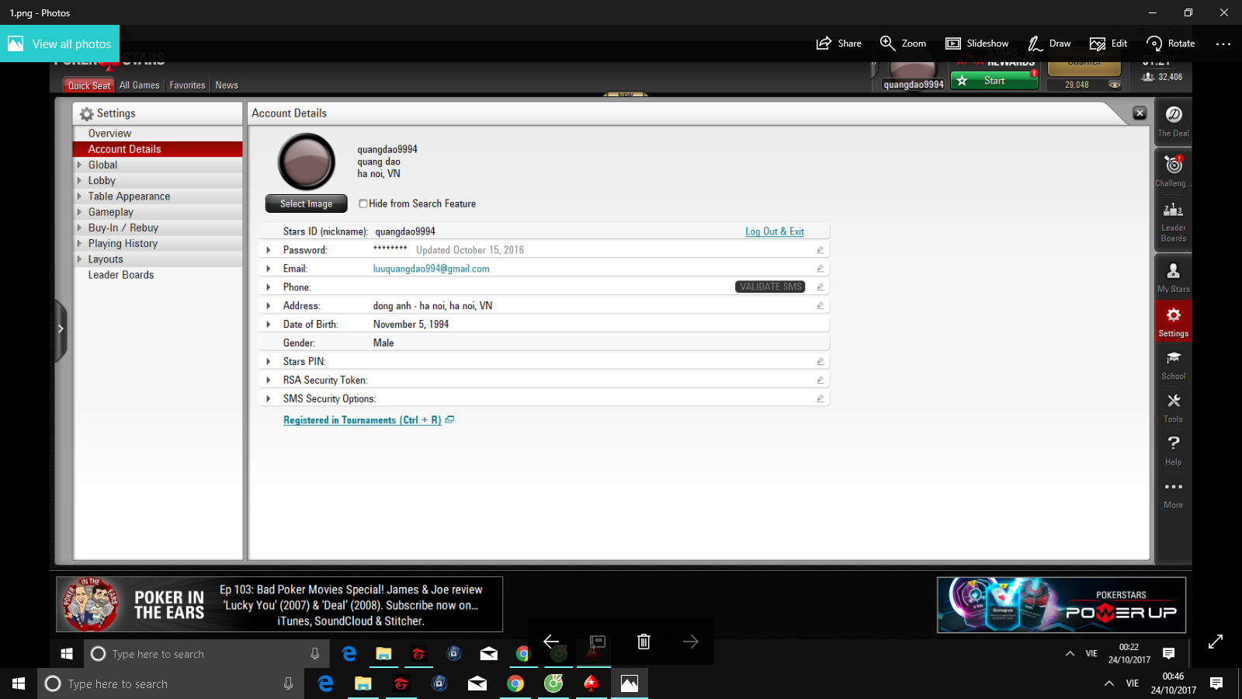Click the Photos delete trash icon
The height and width of the screenshot is (699, 1242).
point(644,642)
